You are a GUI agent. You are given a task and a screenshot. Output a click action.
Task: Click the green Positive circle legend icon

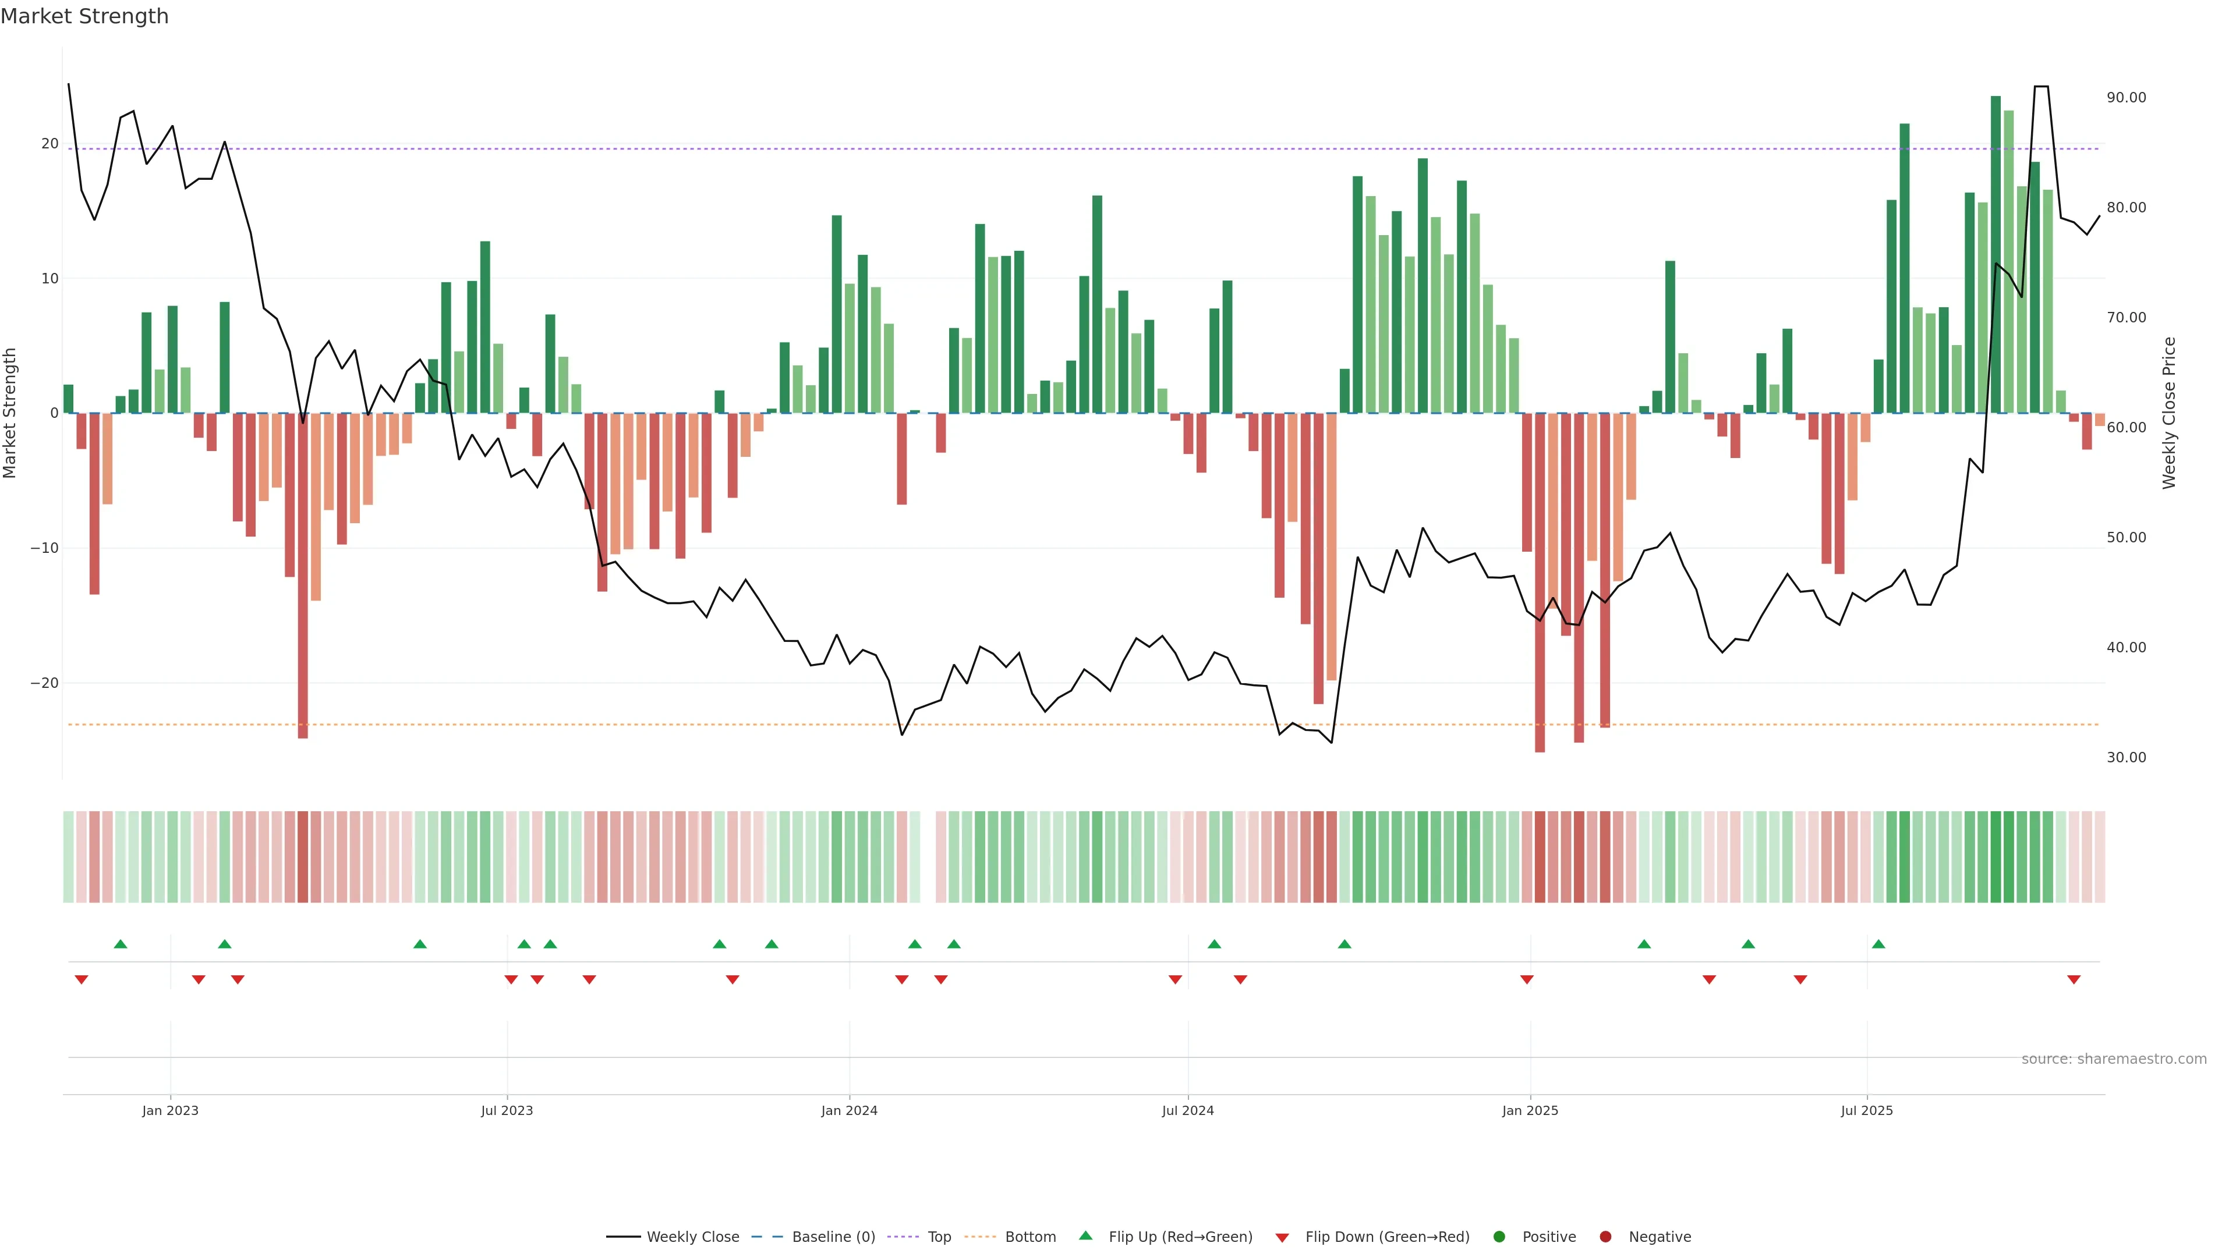1499,1236
